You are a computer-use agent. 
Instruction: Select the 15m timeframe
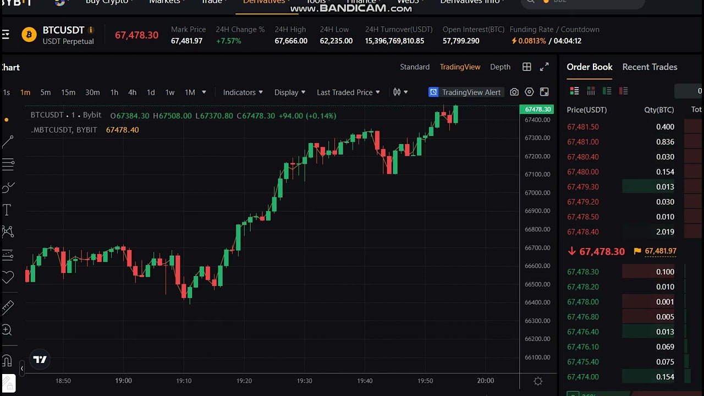68,92
